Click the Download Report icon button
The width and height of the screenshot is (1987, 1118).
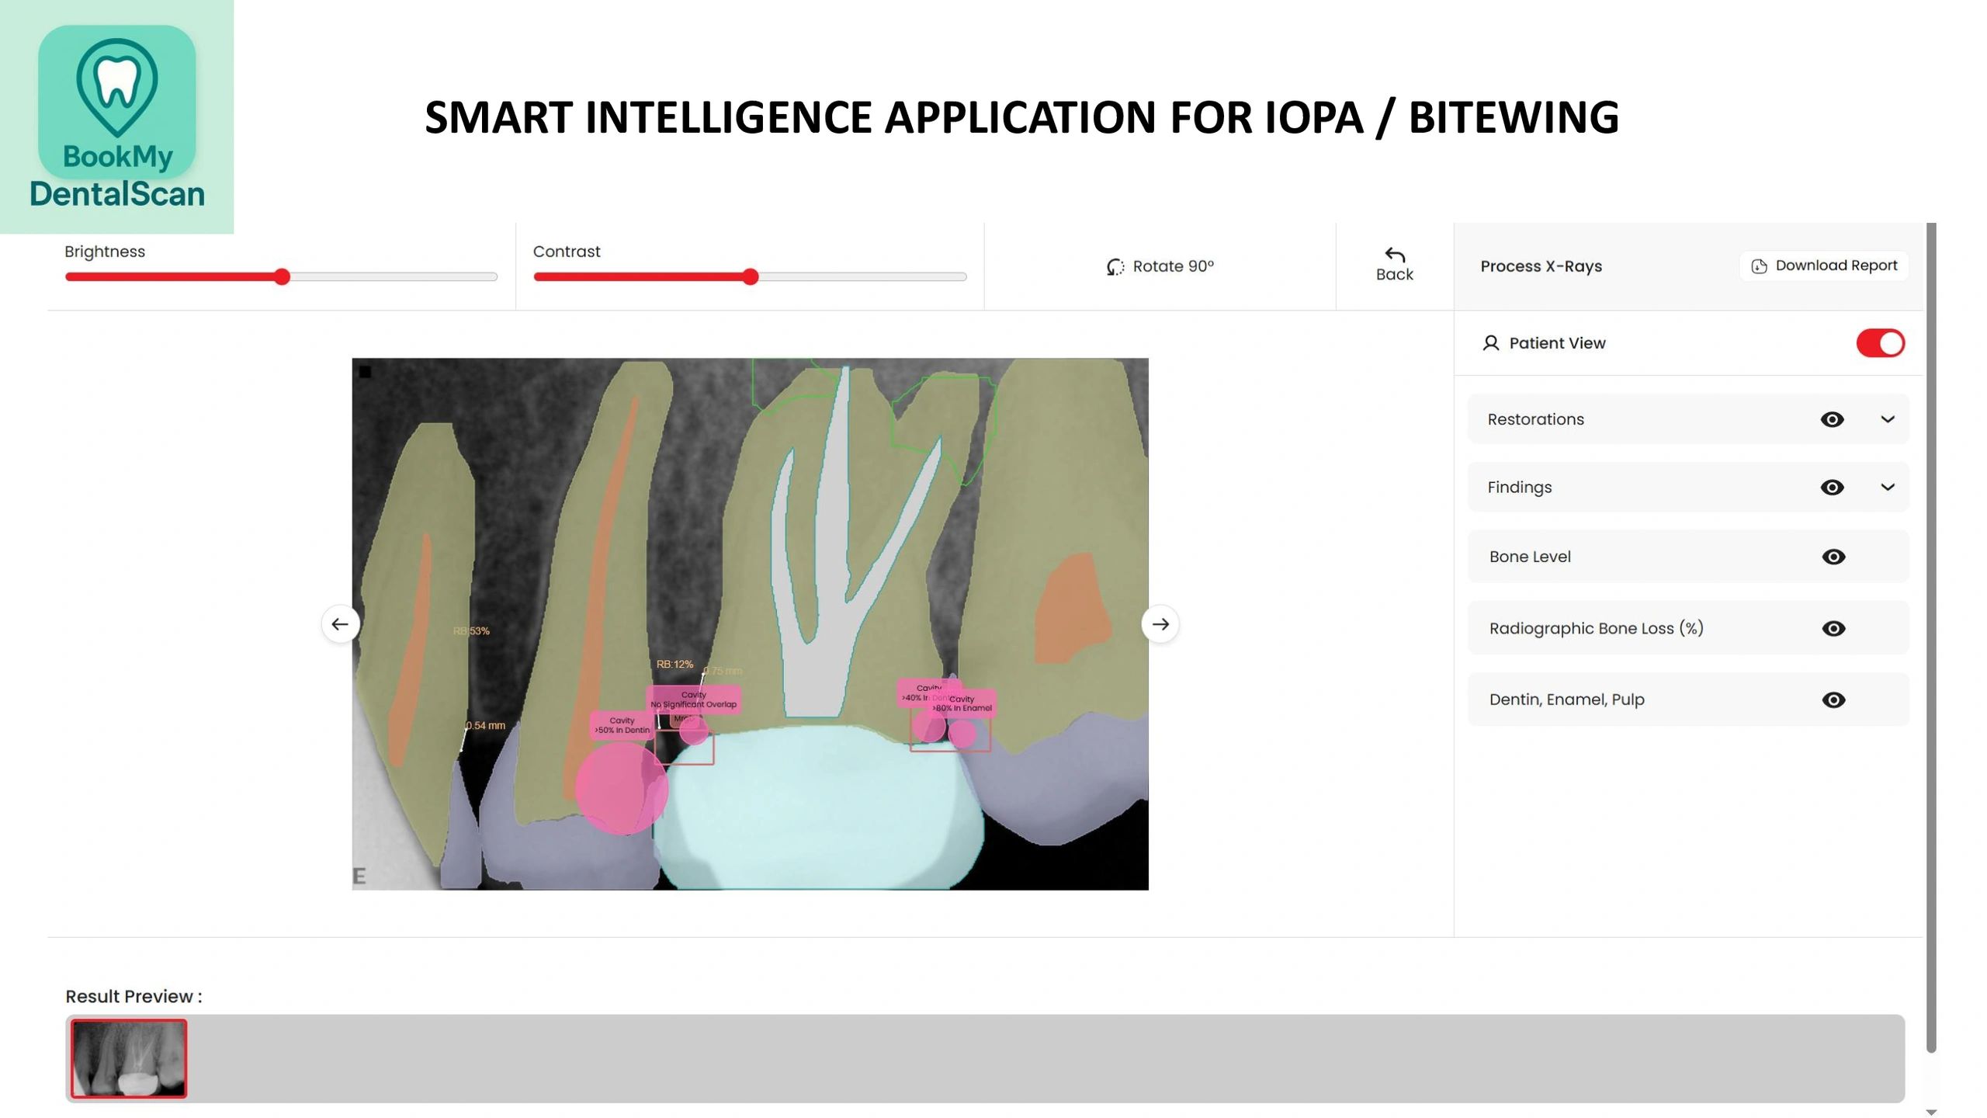tap(1759, 266)
